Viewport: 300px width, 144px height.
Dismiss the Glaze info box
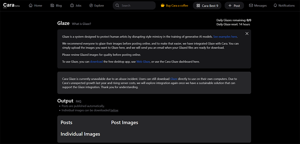click(x=247, y=34)
